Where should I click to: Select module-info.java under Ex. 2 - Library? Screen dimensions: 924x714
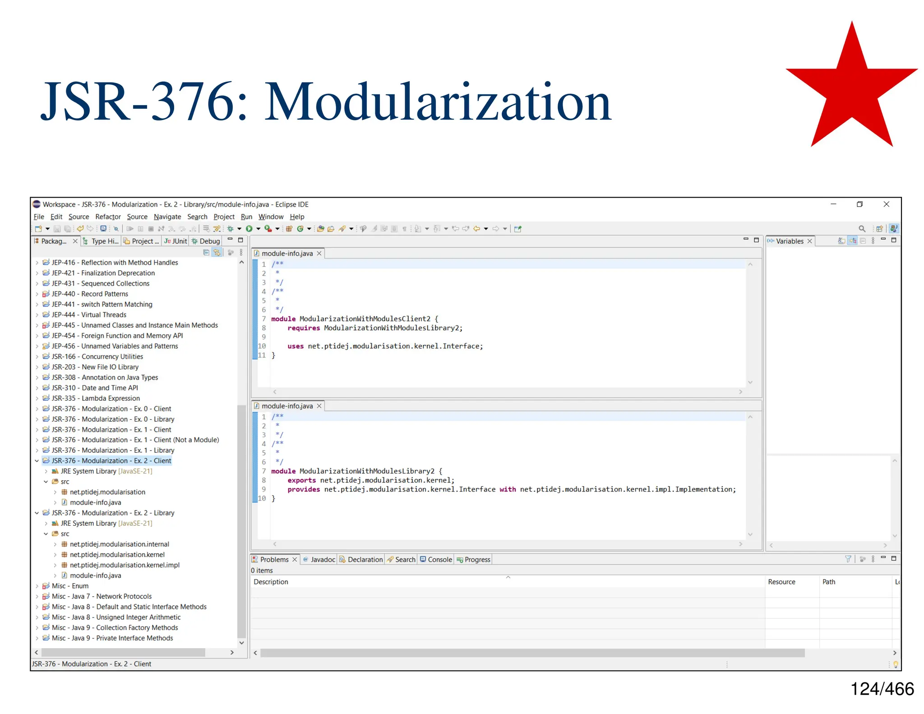[x=95, y=575]
